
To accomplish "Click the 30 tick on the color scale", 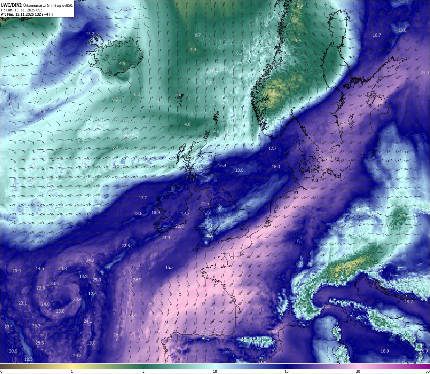I will [358, 371].
